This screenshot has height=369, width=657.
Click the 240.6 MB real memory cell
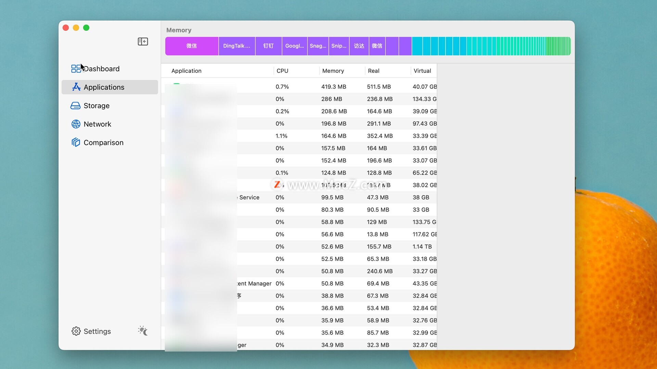point(380,271)
